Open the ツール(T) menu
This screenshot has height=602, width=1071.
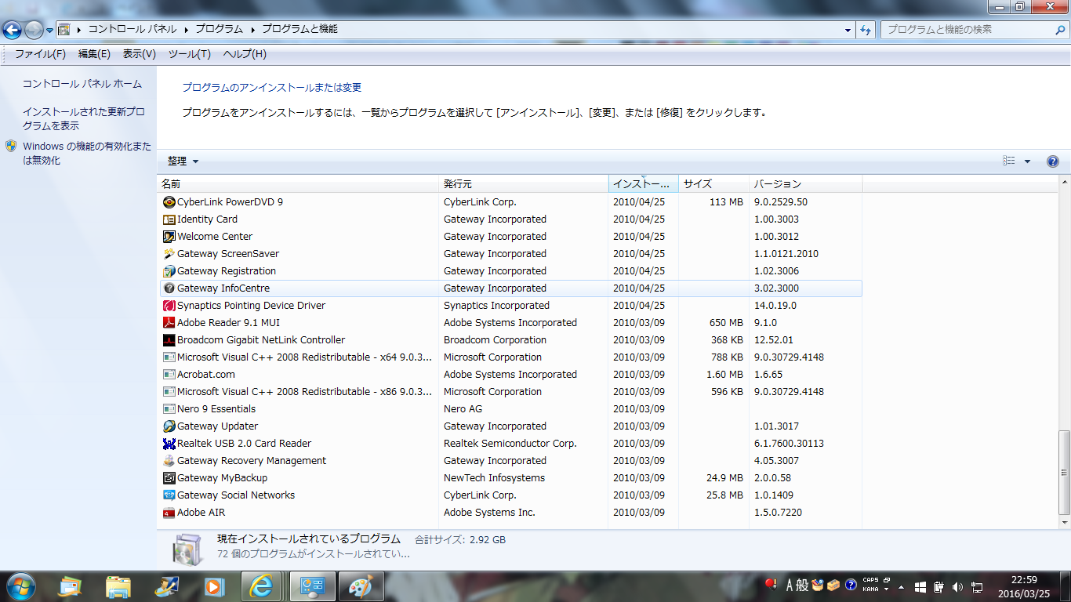[x=189, y=54]
